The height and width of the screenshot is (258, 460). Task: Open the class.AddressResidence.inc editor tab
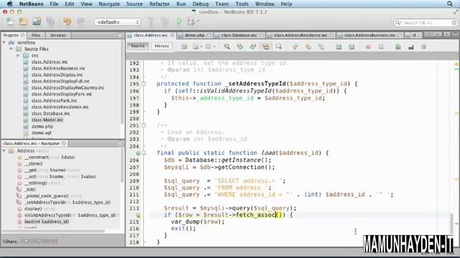pyautogui.click(x=300, y=35)
